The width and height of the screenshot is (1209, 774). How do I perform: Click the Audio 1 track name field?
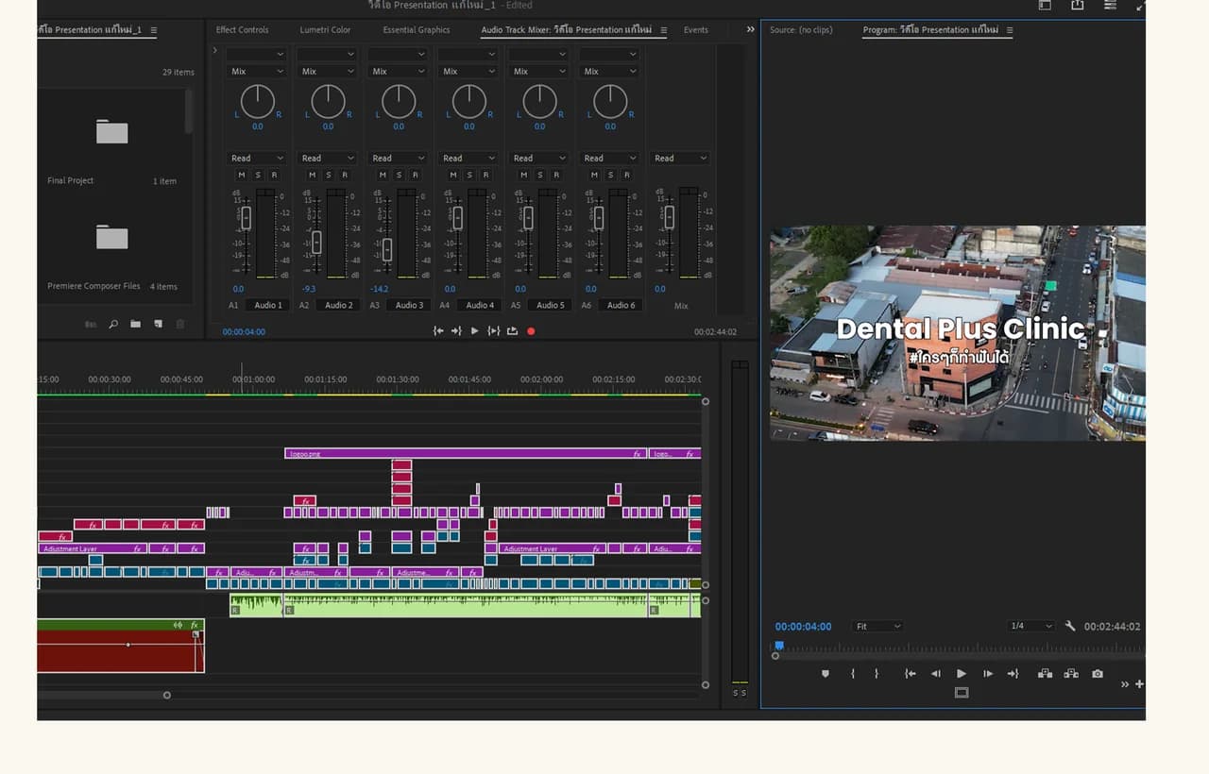click(x=268, y=305)
